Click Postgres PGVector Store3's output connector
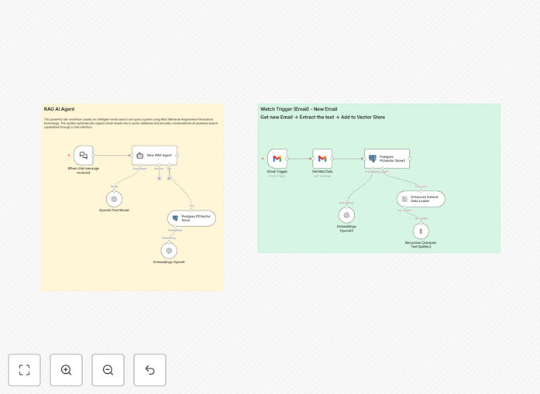Image resolution: width=540 pixels, height=394 pixels. click(x=410, y=159)
